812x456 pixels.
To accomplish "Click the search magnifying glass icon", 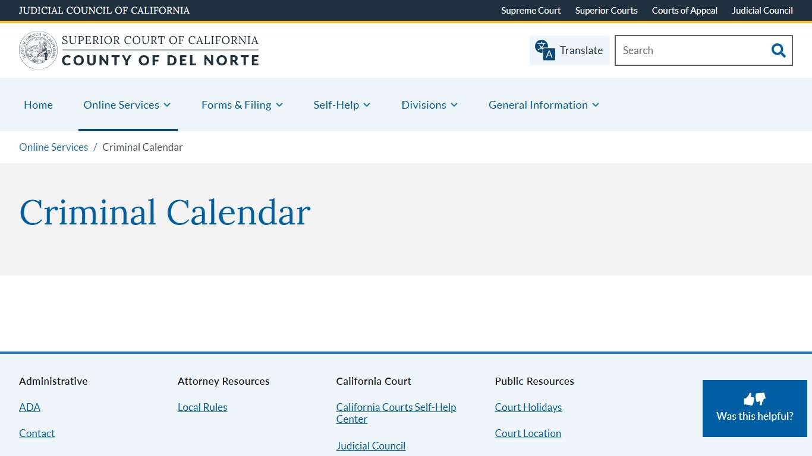I will click(778, 50).
